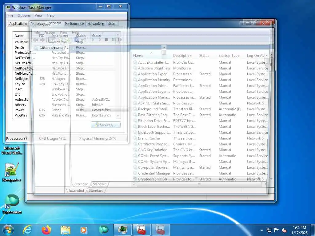Switch to the Networking tab
Screen dimensions: 315x236
click(96, 24)
